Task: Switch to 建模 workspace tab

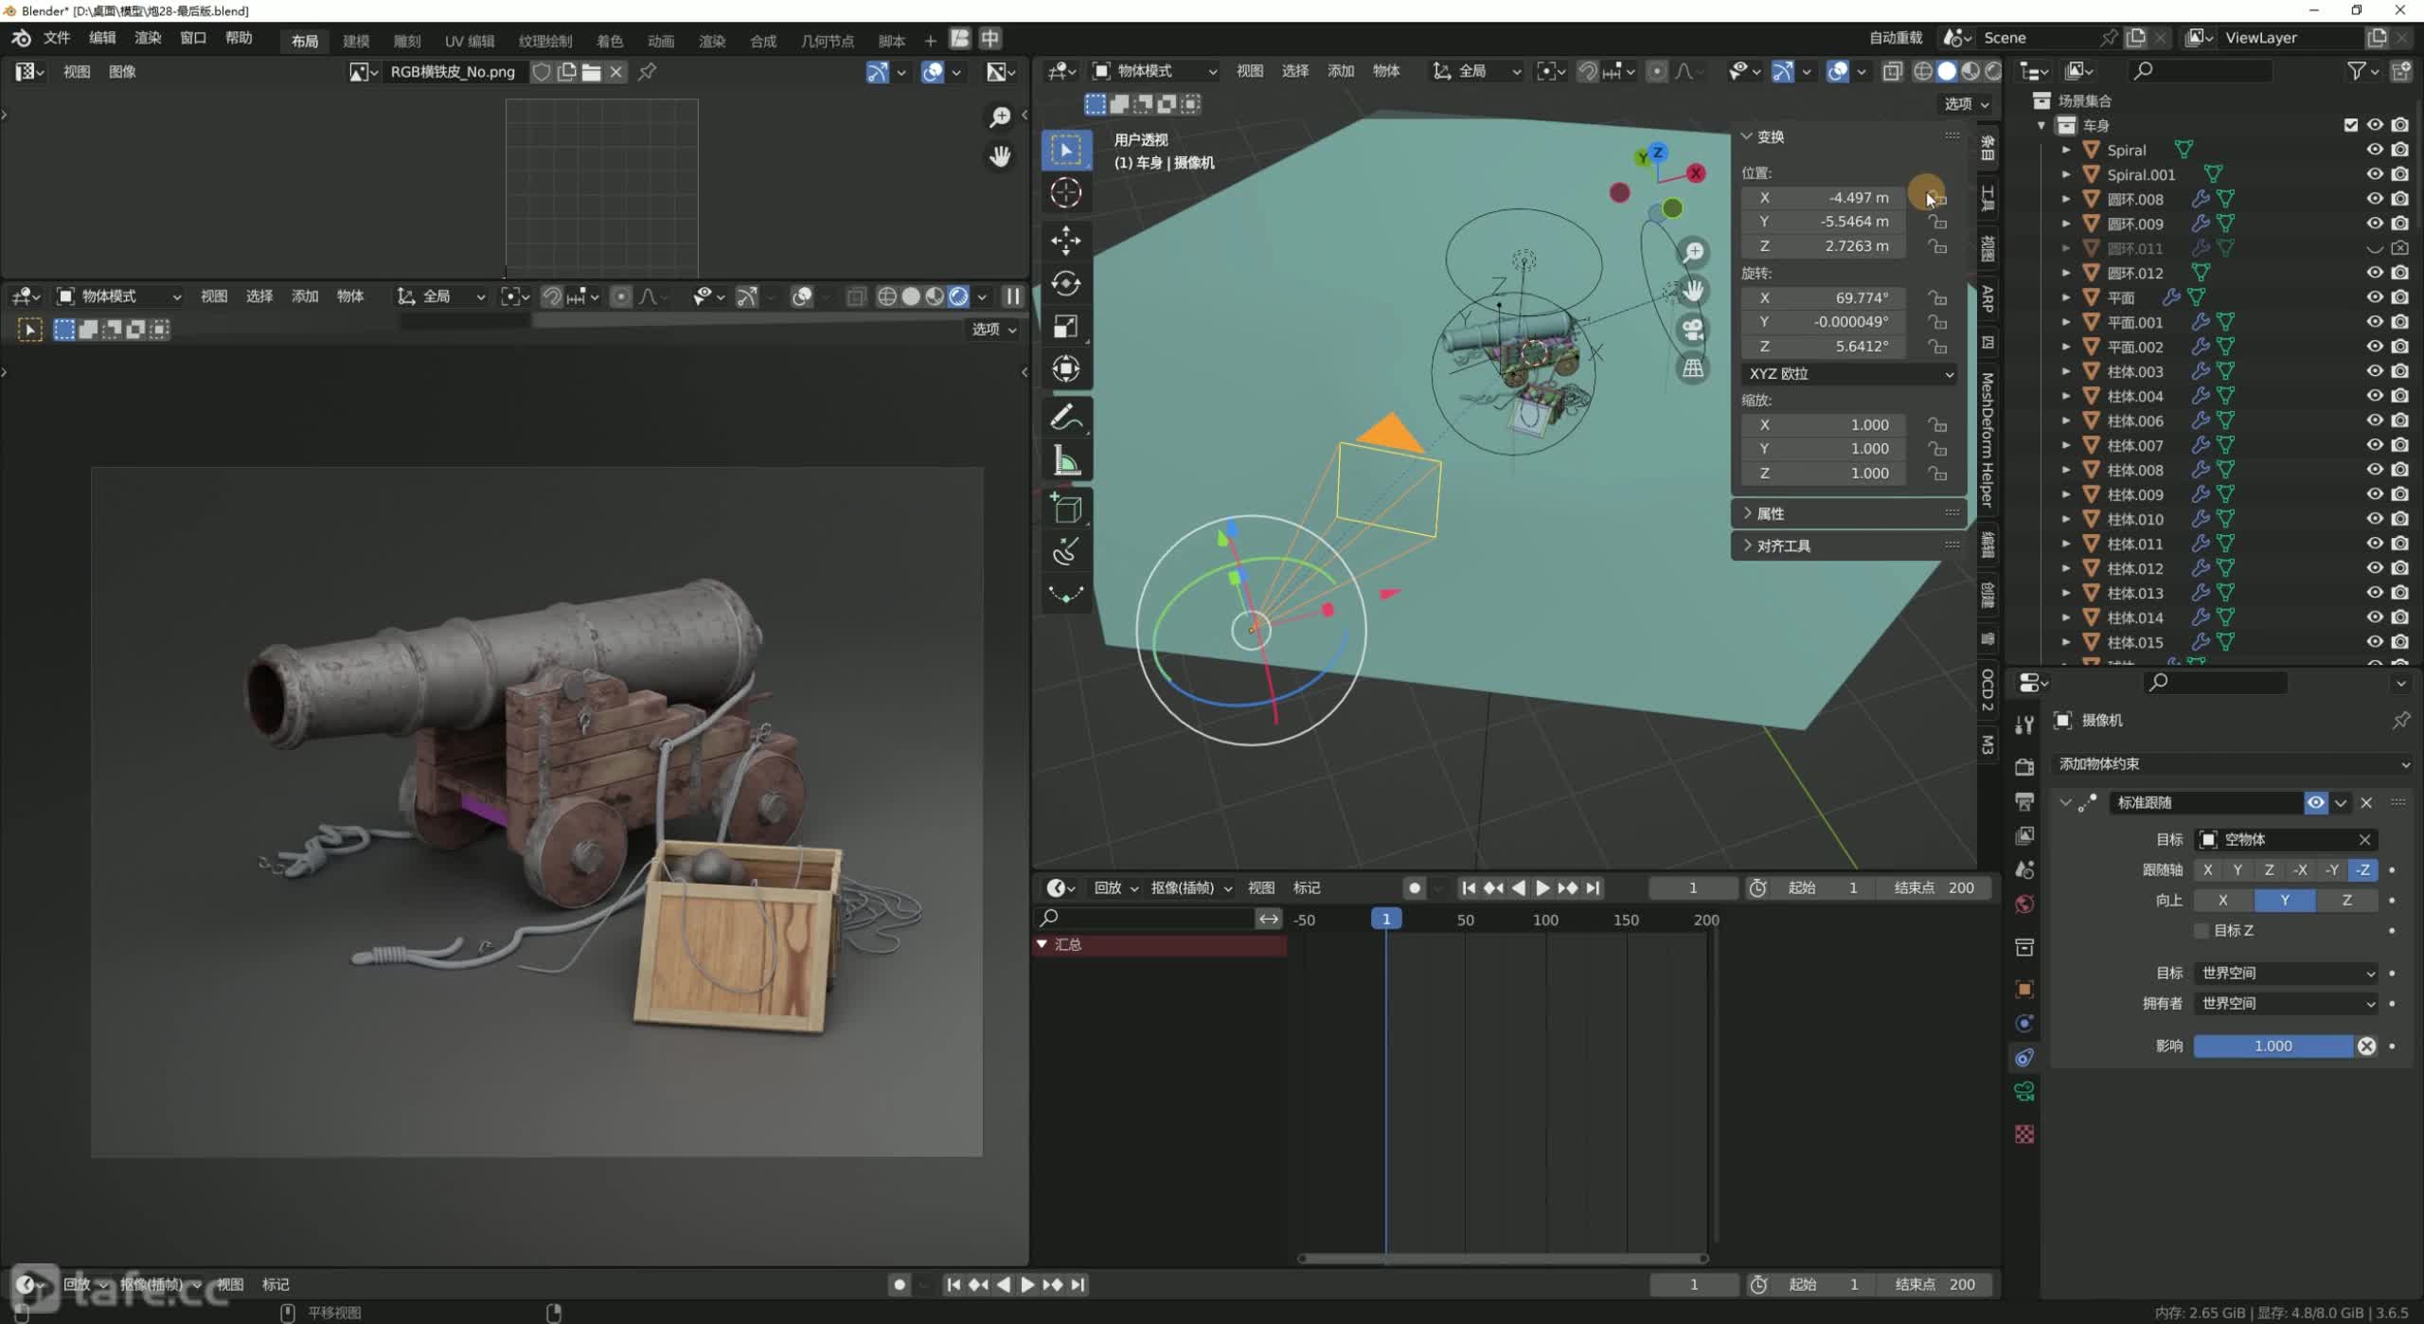Action: coord(356,41)
